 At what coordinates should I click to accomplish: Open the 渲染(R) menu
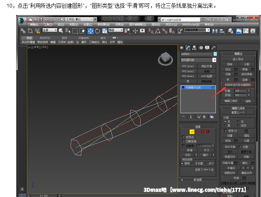click(156, 24)
